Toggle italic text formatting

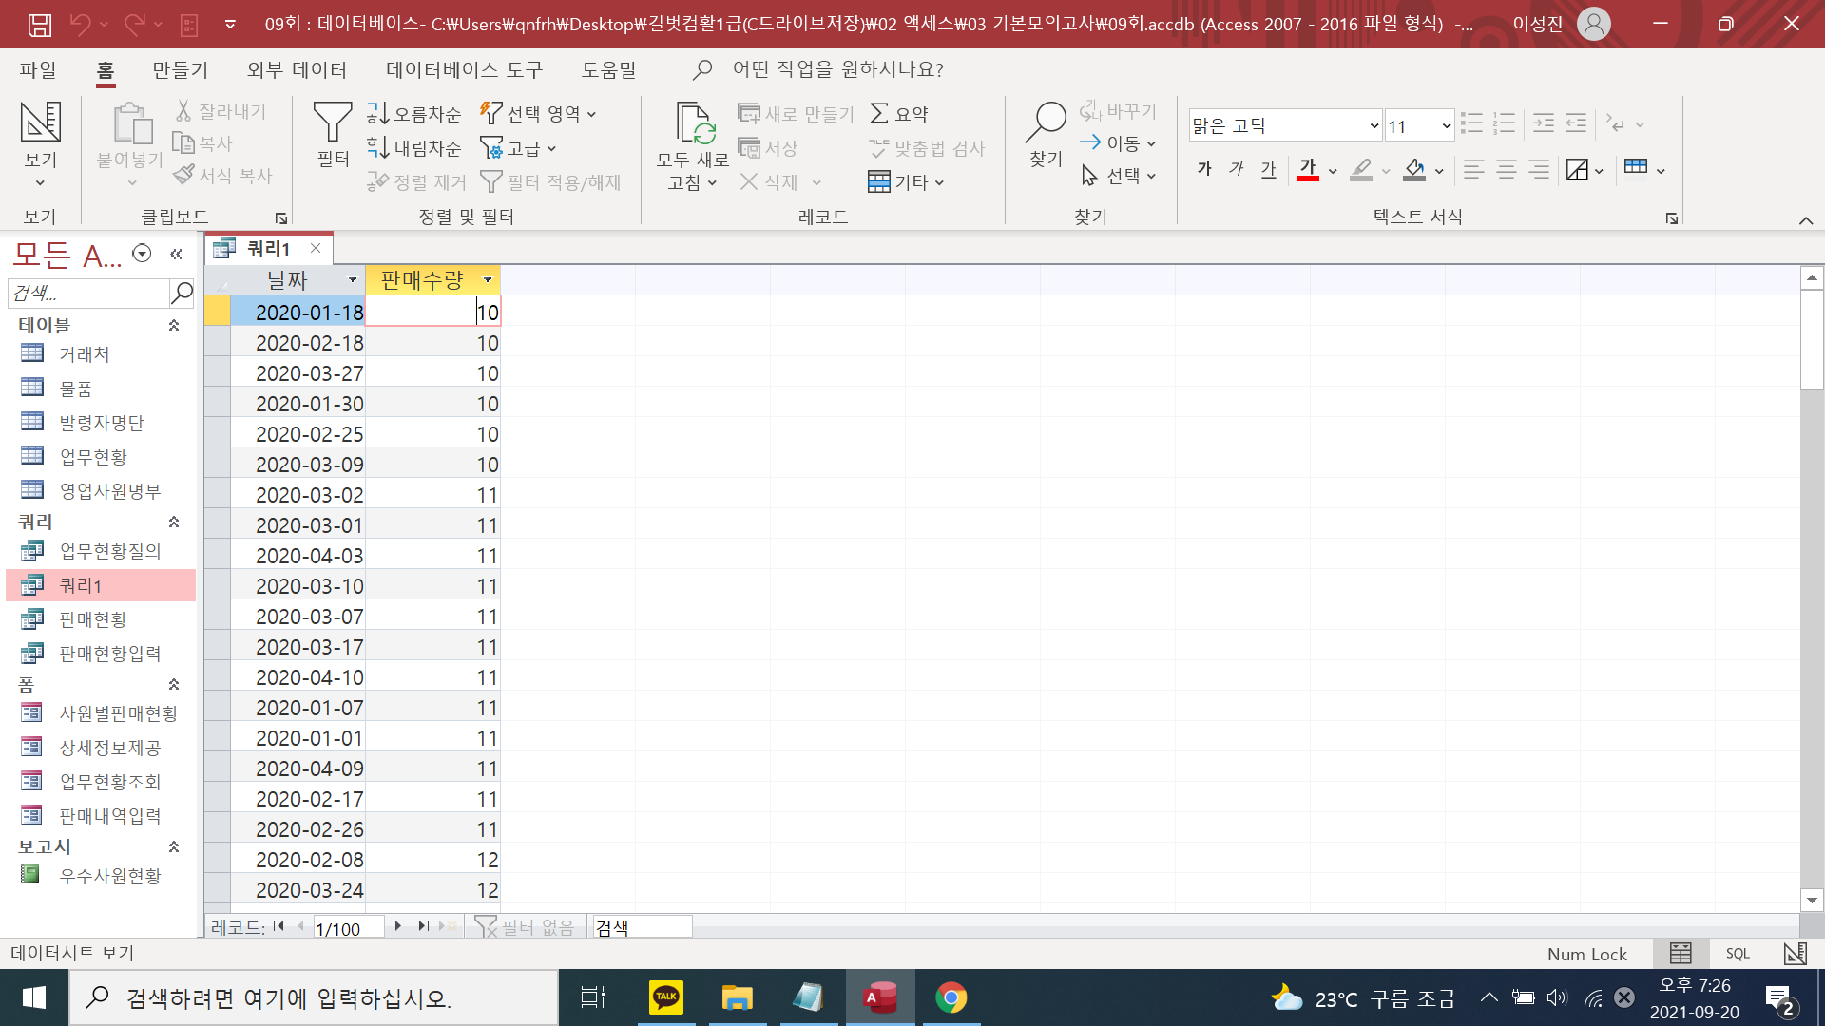point(1237,170)
